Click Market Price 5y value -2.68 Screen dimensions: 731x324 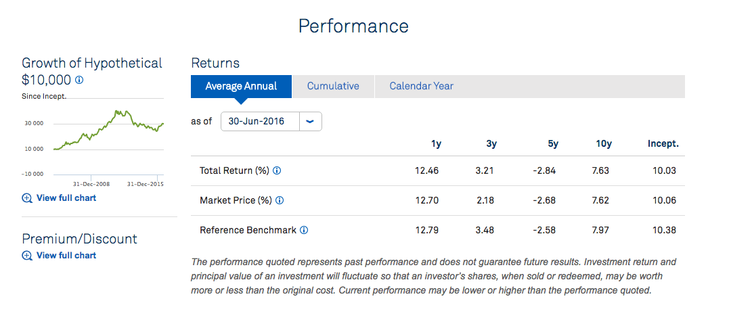546,200
